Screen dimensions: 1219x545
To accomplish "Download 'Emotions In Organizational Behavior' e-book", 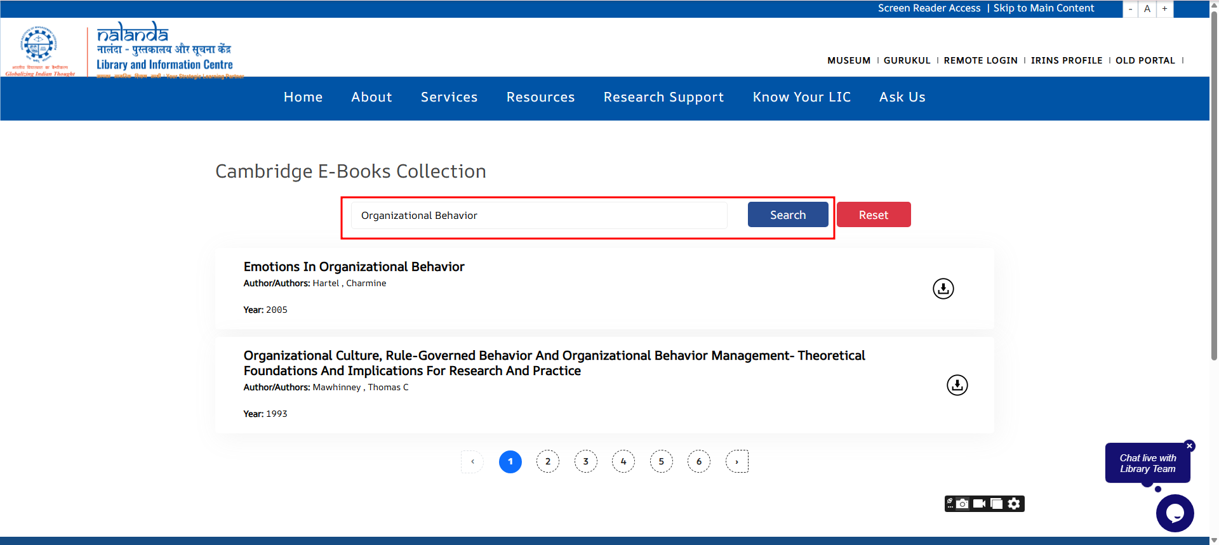I will click(x=943, y=289).
